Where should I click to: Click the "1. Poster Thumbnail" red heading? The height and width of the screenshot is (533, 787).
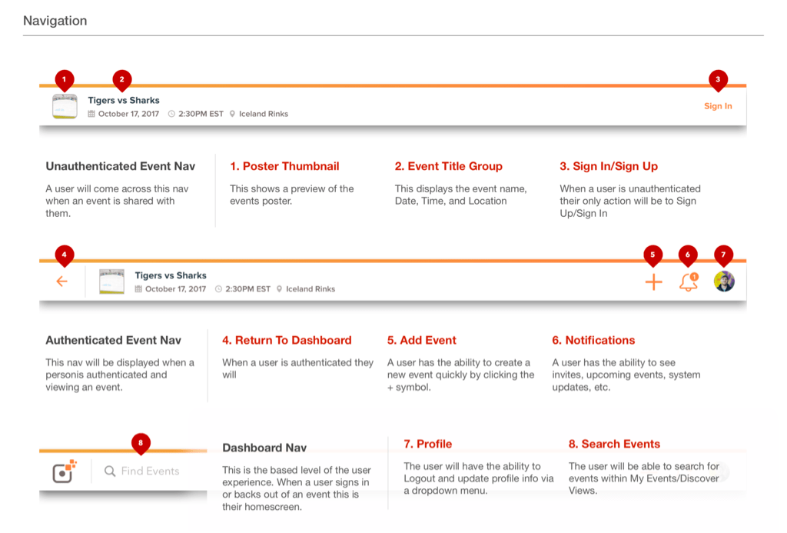284,166
